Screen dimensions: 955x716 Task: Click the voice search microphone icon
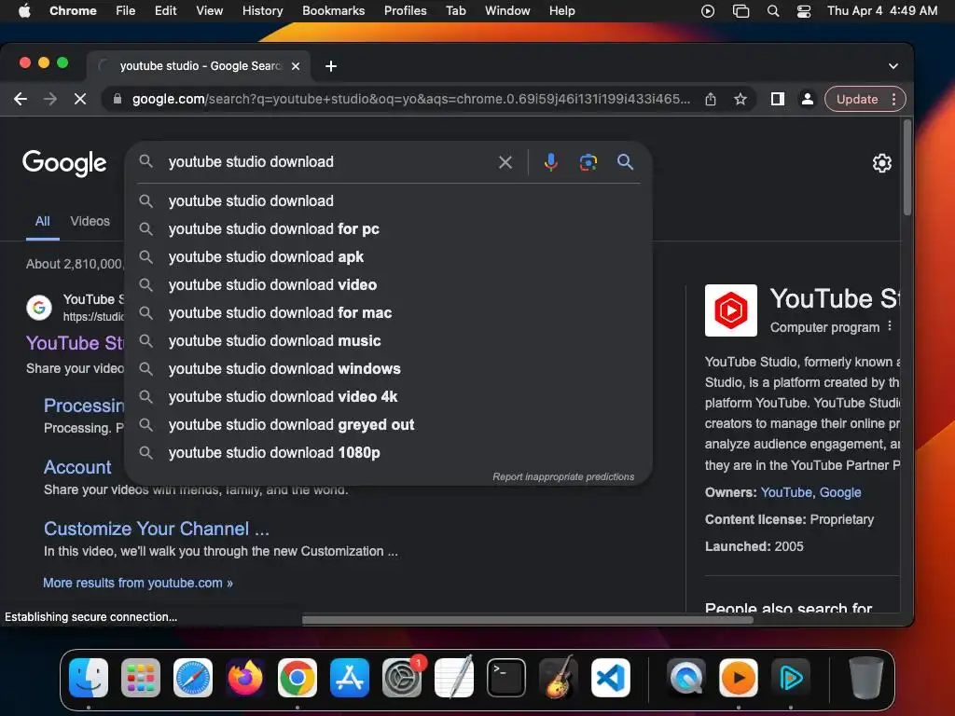[x=550, y=162]
